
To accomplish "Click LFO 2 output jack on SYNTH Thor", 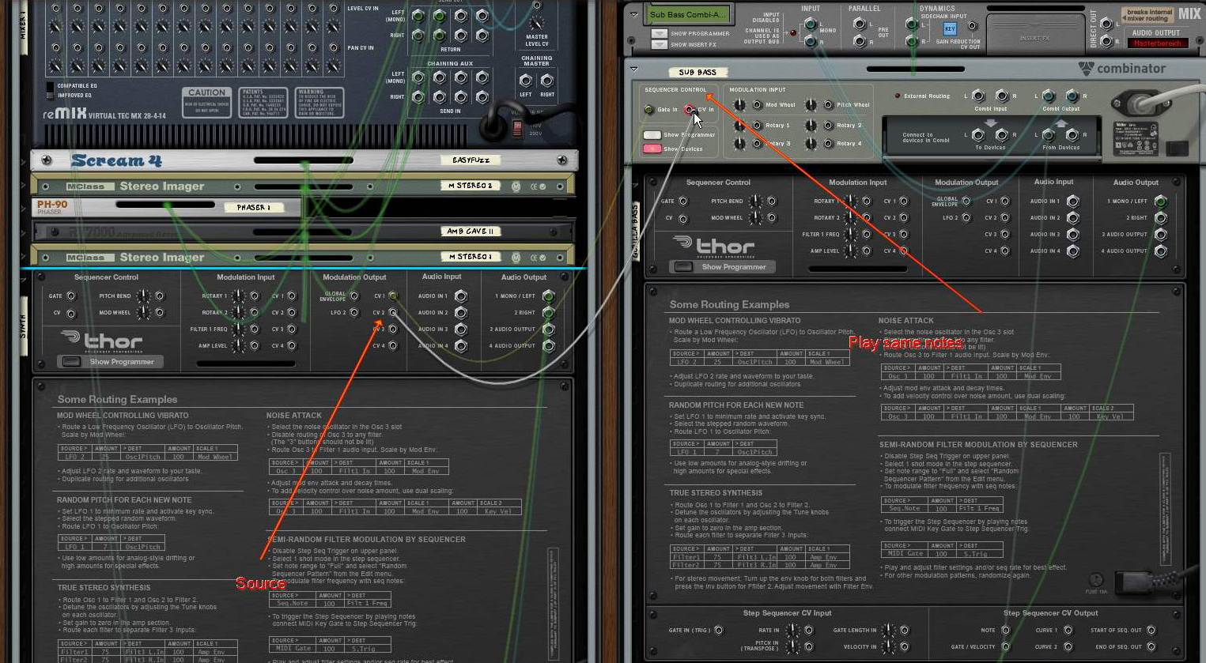I will pyautogui.click(x=353, y=313).
